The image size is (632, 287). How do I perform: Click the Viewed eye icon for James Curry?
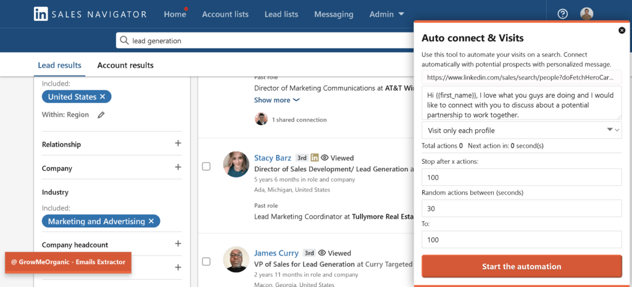point(322,253)
